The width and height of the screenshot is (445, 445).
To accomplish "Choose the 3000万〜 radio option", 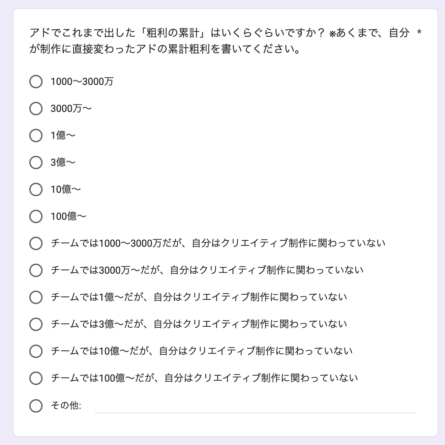I will [36, 109].
